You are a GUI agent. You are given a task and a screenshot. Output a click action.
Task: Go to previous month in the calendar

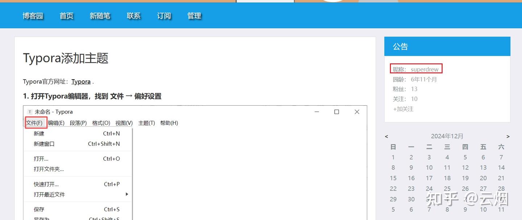(386, 136)
